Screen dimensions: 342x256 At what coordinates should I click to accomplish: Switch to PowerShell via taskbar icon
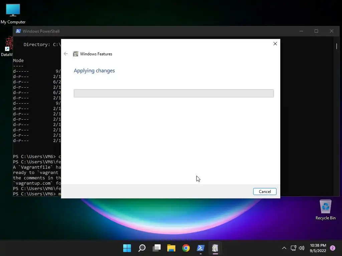[201, 248]
